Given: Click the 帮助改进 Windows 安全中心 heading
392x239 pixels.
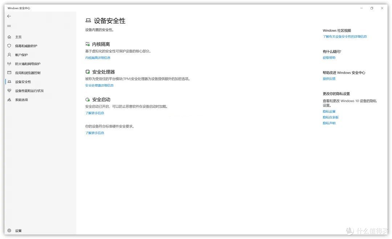Looking at the screenshot, I should [344, 73].
